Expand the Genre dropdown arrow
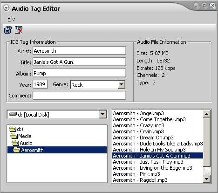This screenshot has width=218, height=193. 122,84
